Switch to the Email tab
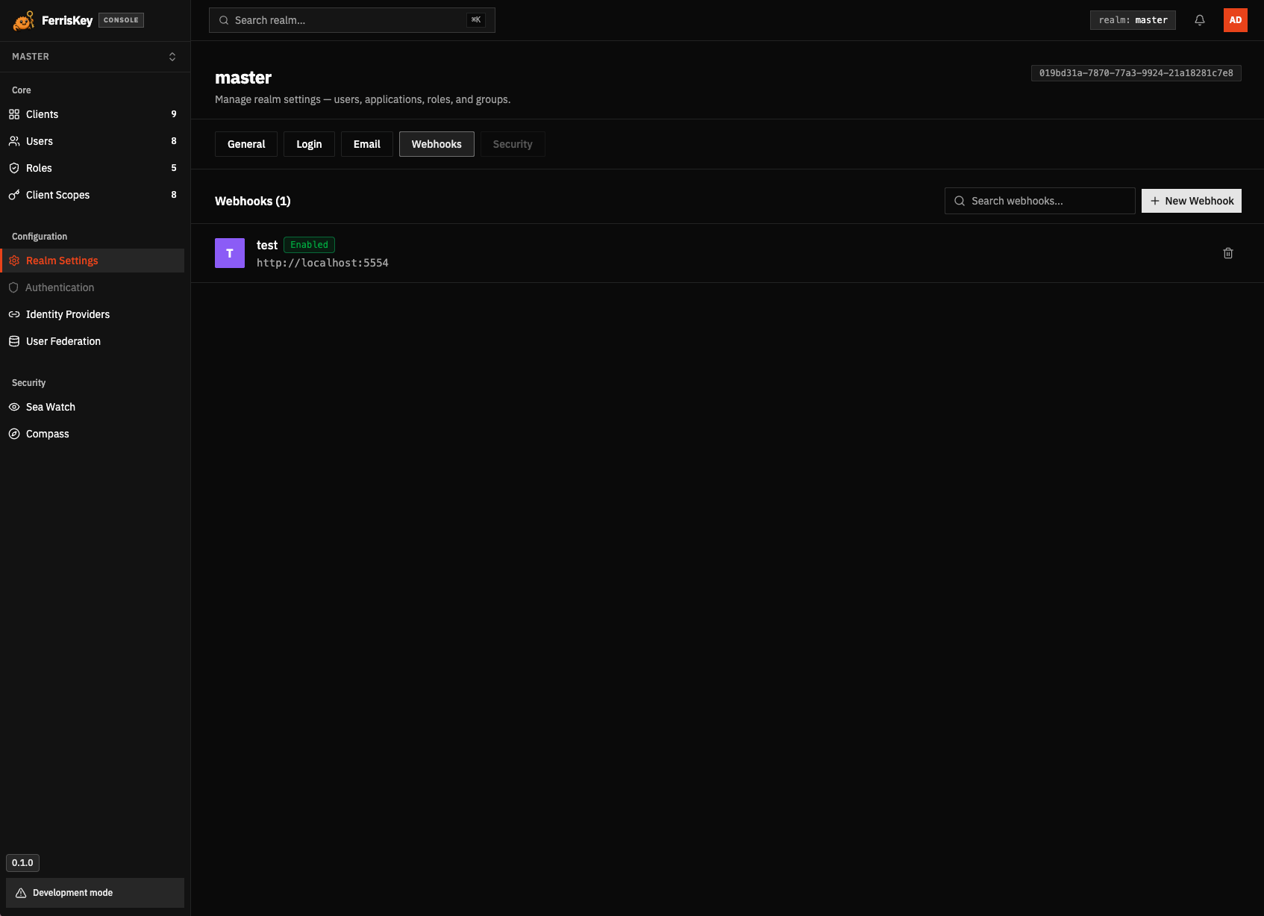The image size is (1264, 916). click(x=366, y=143)
